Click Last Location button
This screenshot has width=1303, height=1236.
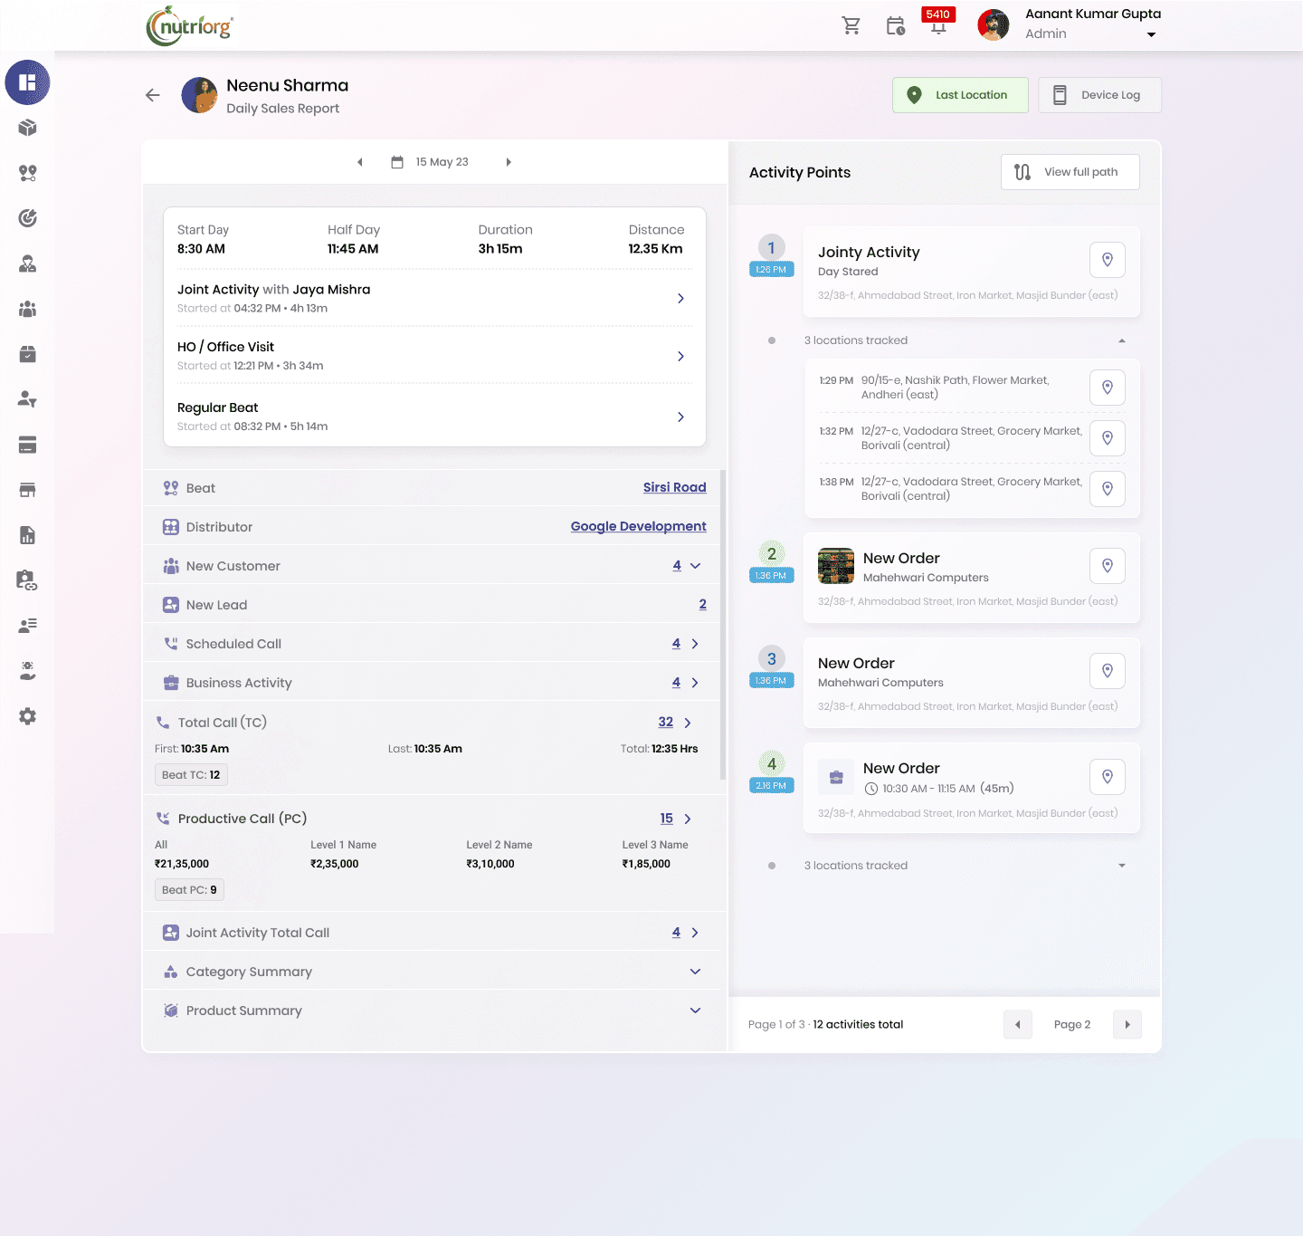960,95
